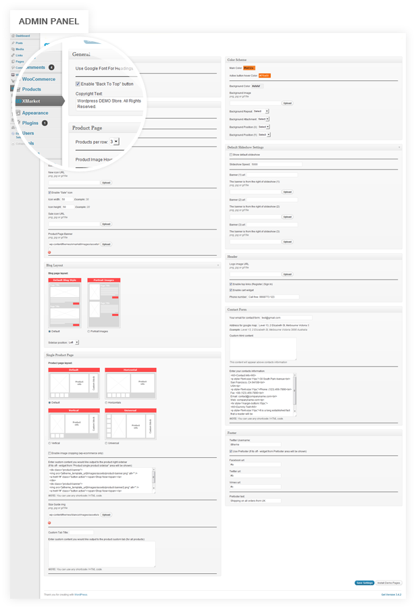This screenshot has width=416, height=609.
Task: Click the Main Color orange swatch
Action: (249, 68)
